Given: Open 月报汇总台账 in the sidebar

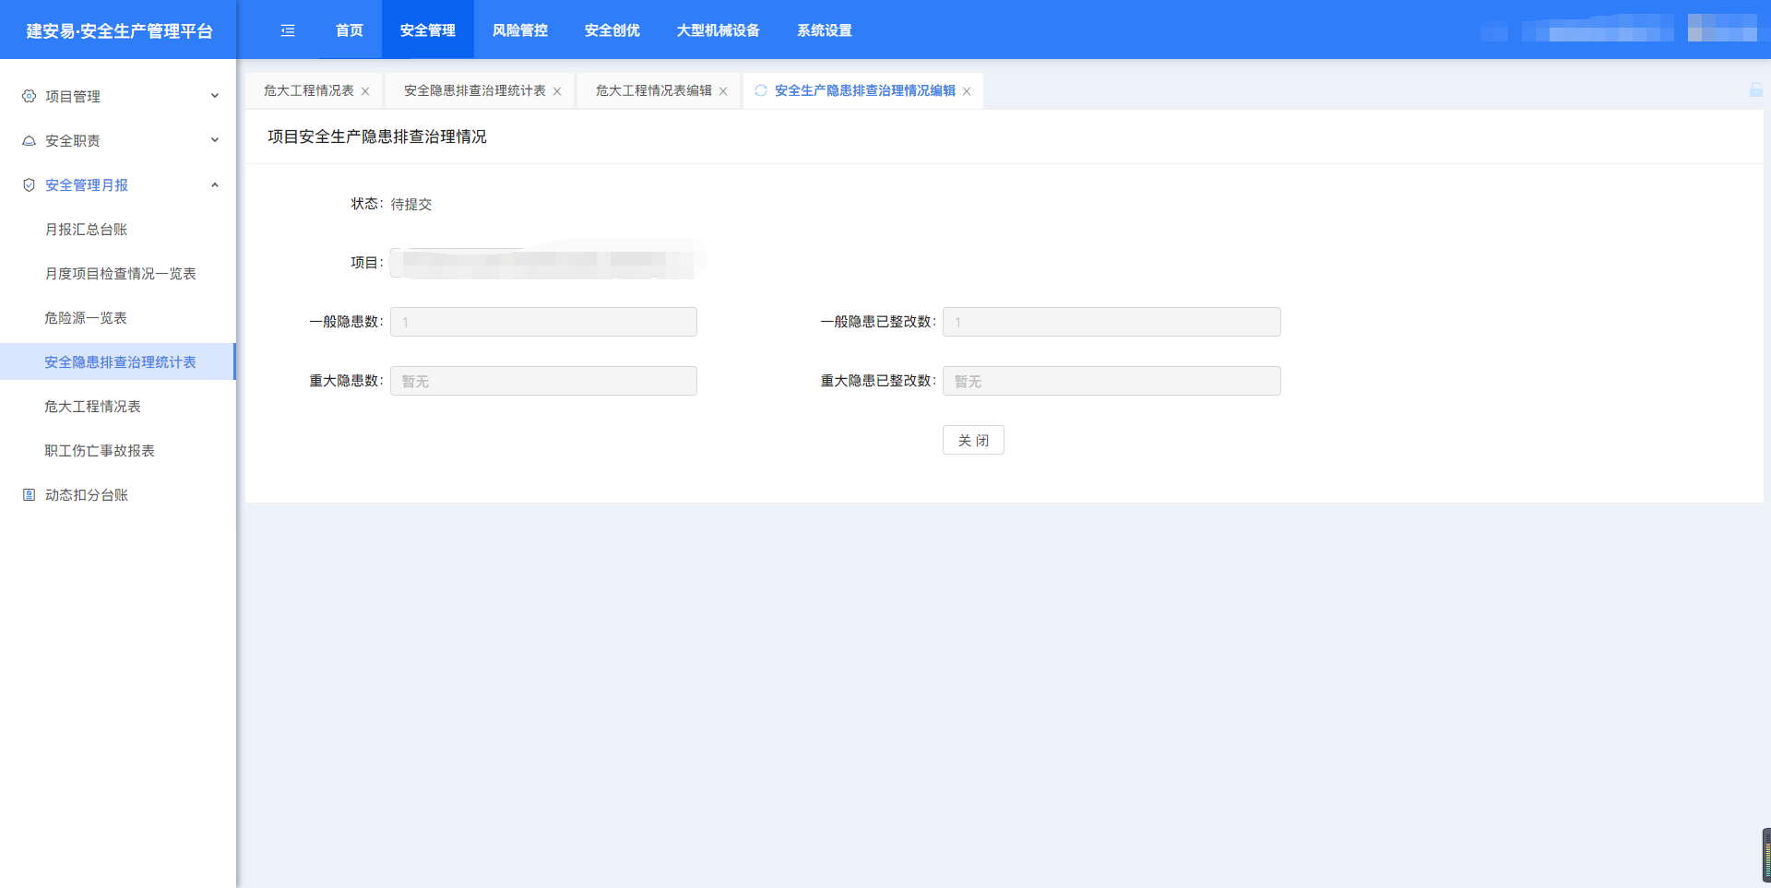Looking at the screenshot, I should point(86,229).
